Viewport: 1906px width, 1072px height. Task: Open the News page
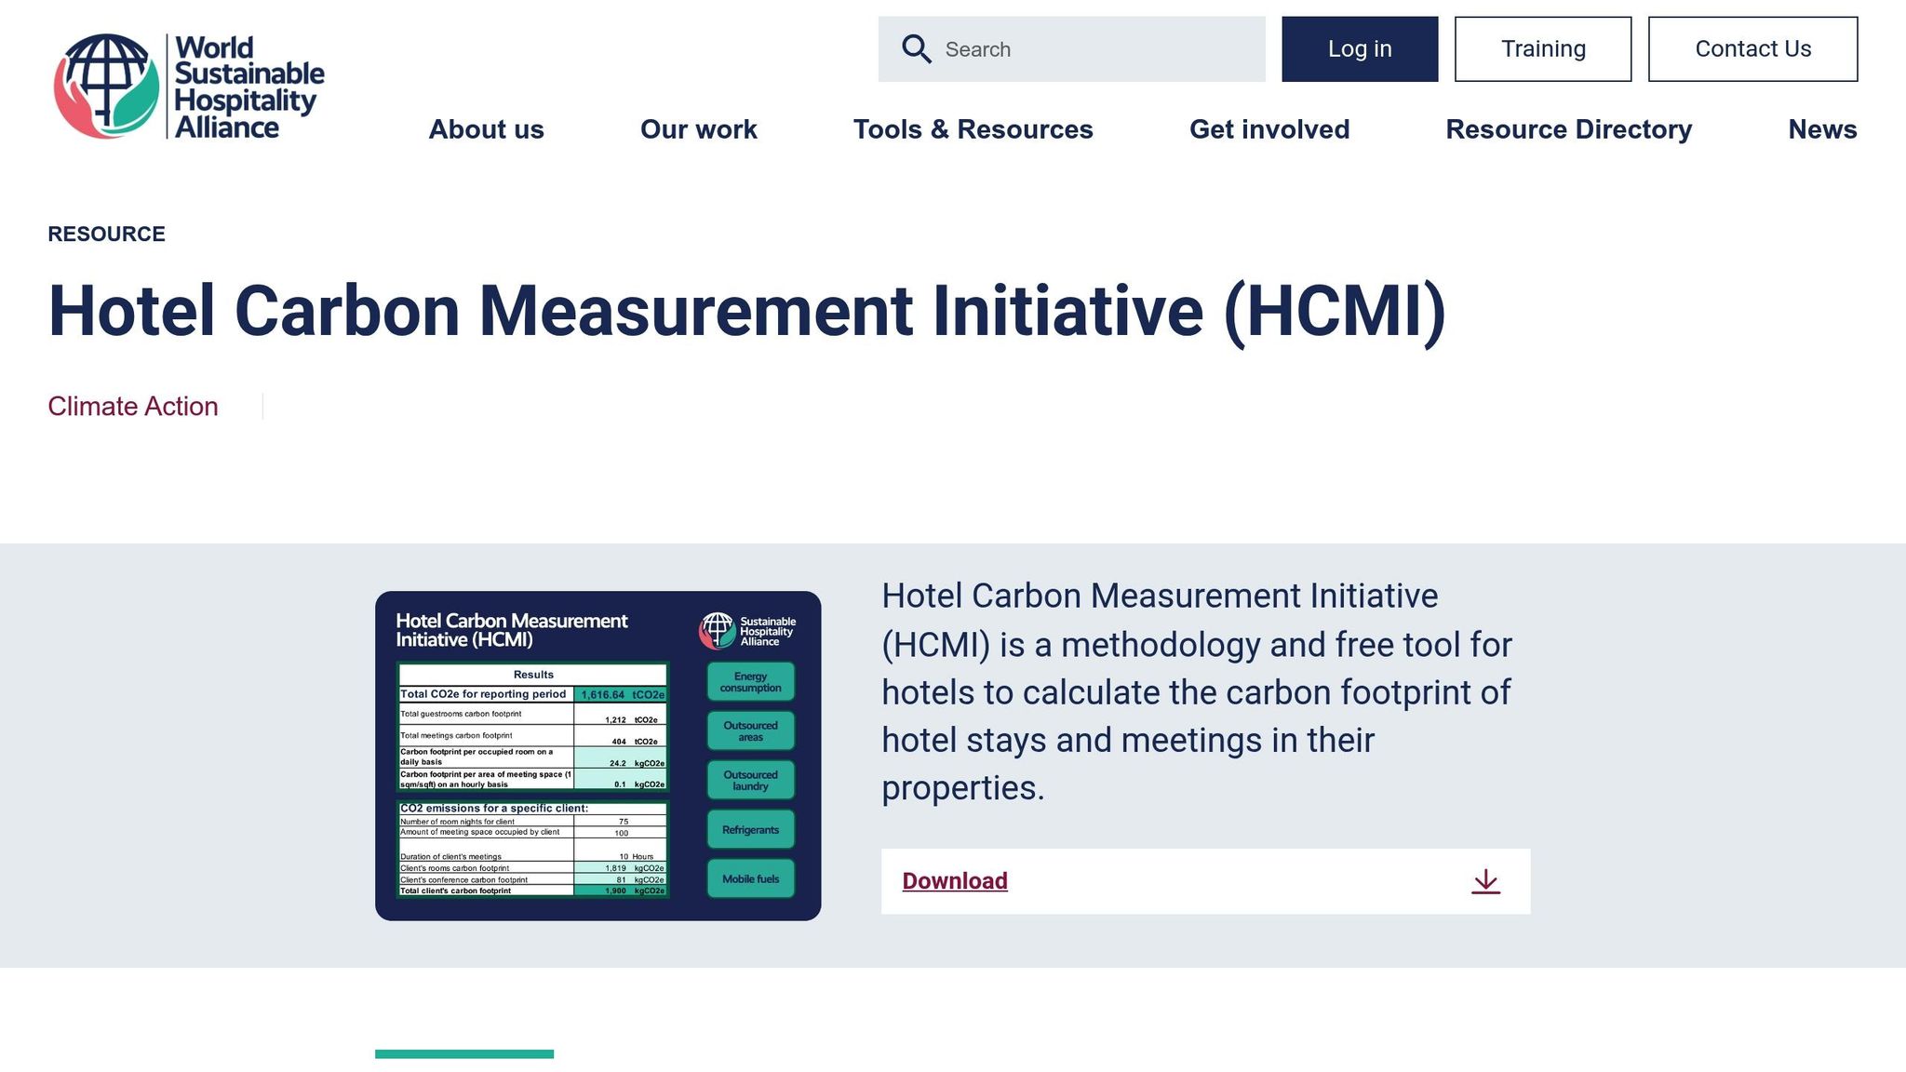1821,129
